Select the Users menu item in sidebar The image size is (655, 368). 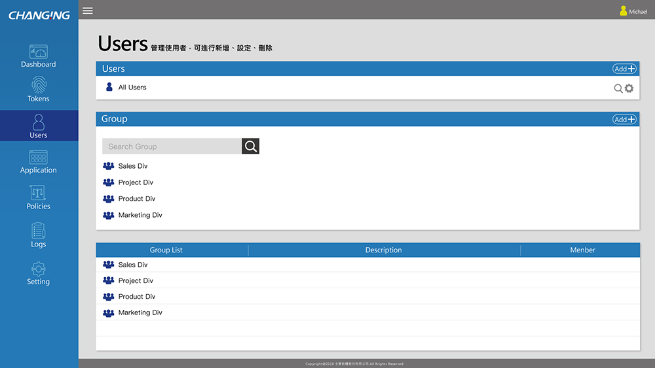(x=39, y=126)
